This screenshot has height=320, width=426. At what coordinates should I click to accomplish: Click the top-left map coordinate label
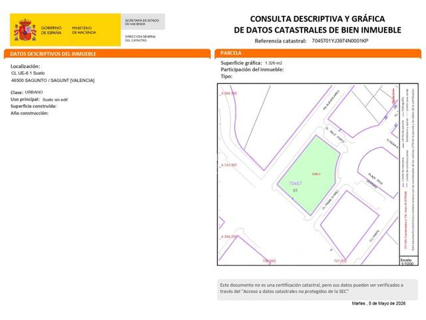(x=229, y=93)
